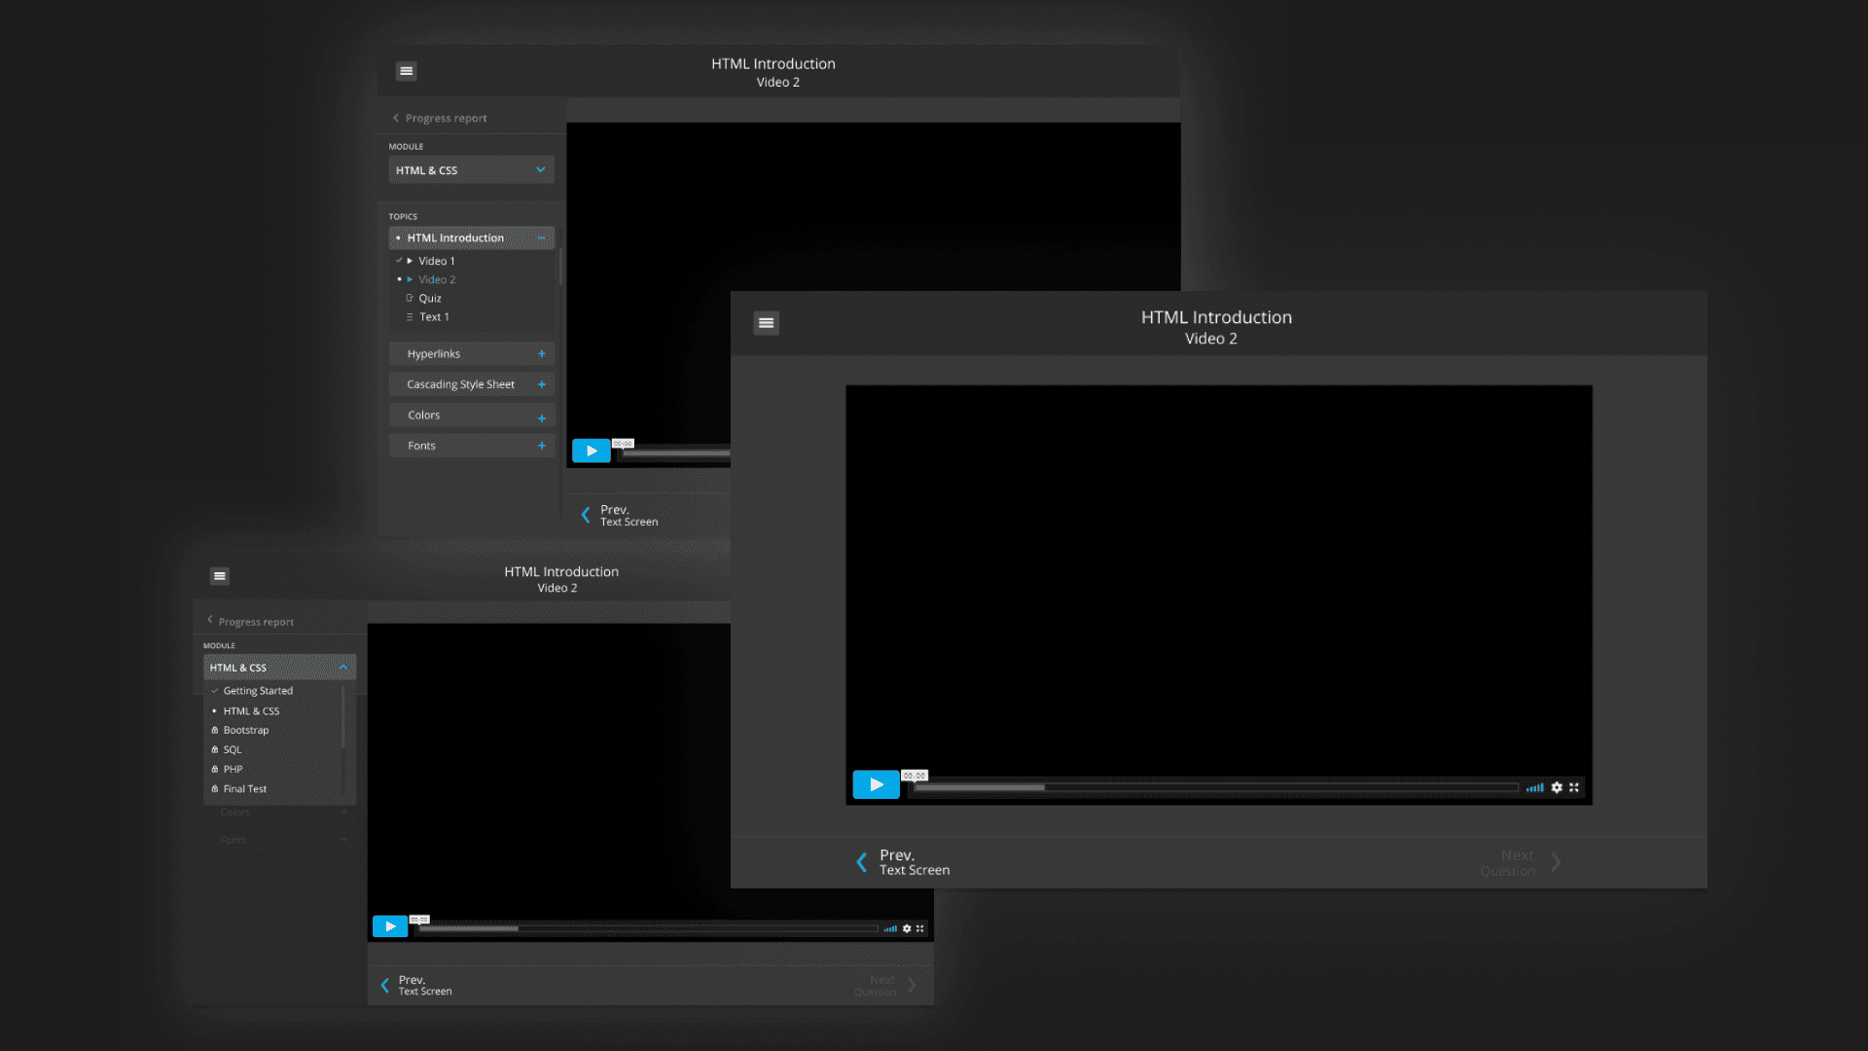Image resolution: width=1868 pixels, height=1051 pixels.
Task: Go to Prev. Text Screen in largest window
Action: pos(903,862)
